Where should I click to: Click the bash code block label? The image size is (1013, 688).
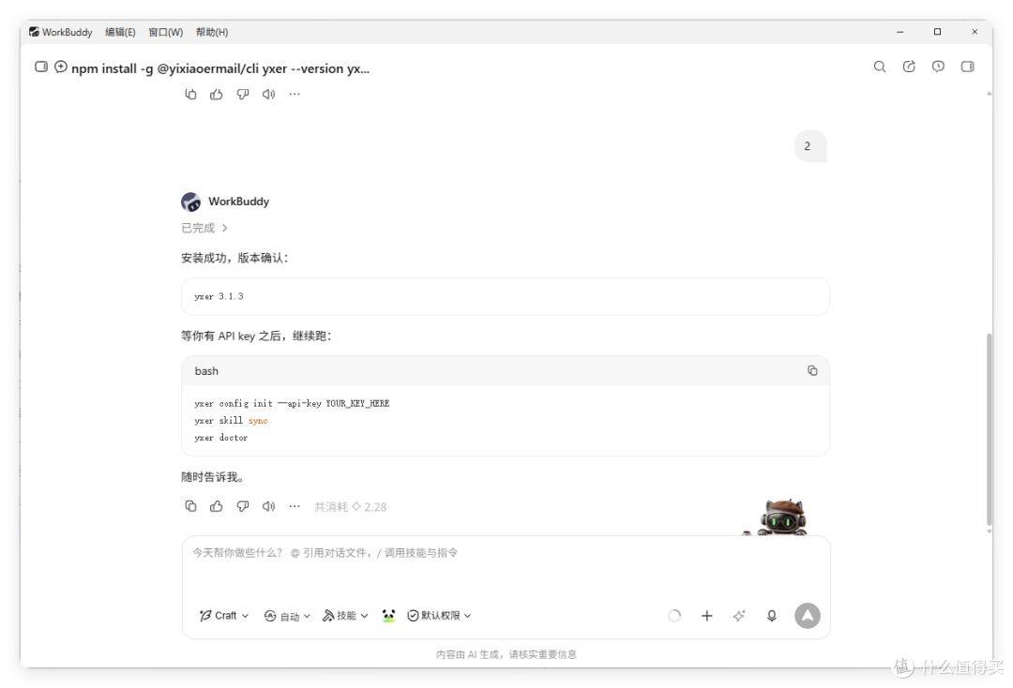point(206,371)
